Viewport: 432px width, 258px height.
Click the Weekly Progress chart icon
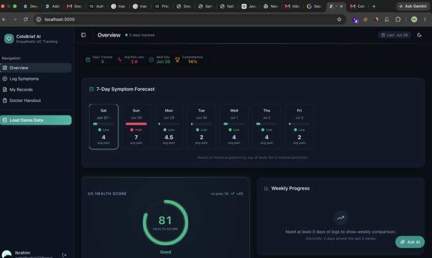(266, 188)
